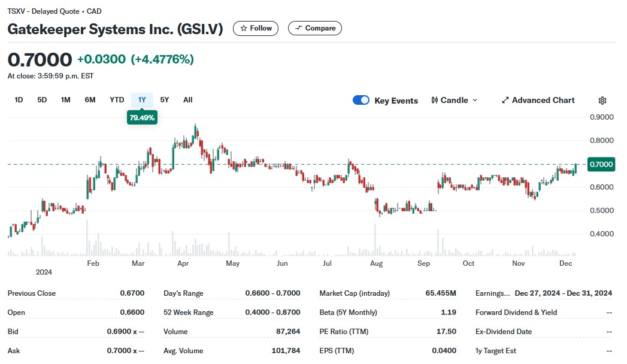This screenshot has width=627, height=364.
Task: Click the Market Cap value 65.455M
Action: coord(441,293)
